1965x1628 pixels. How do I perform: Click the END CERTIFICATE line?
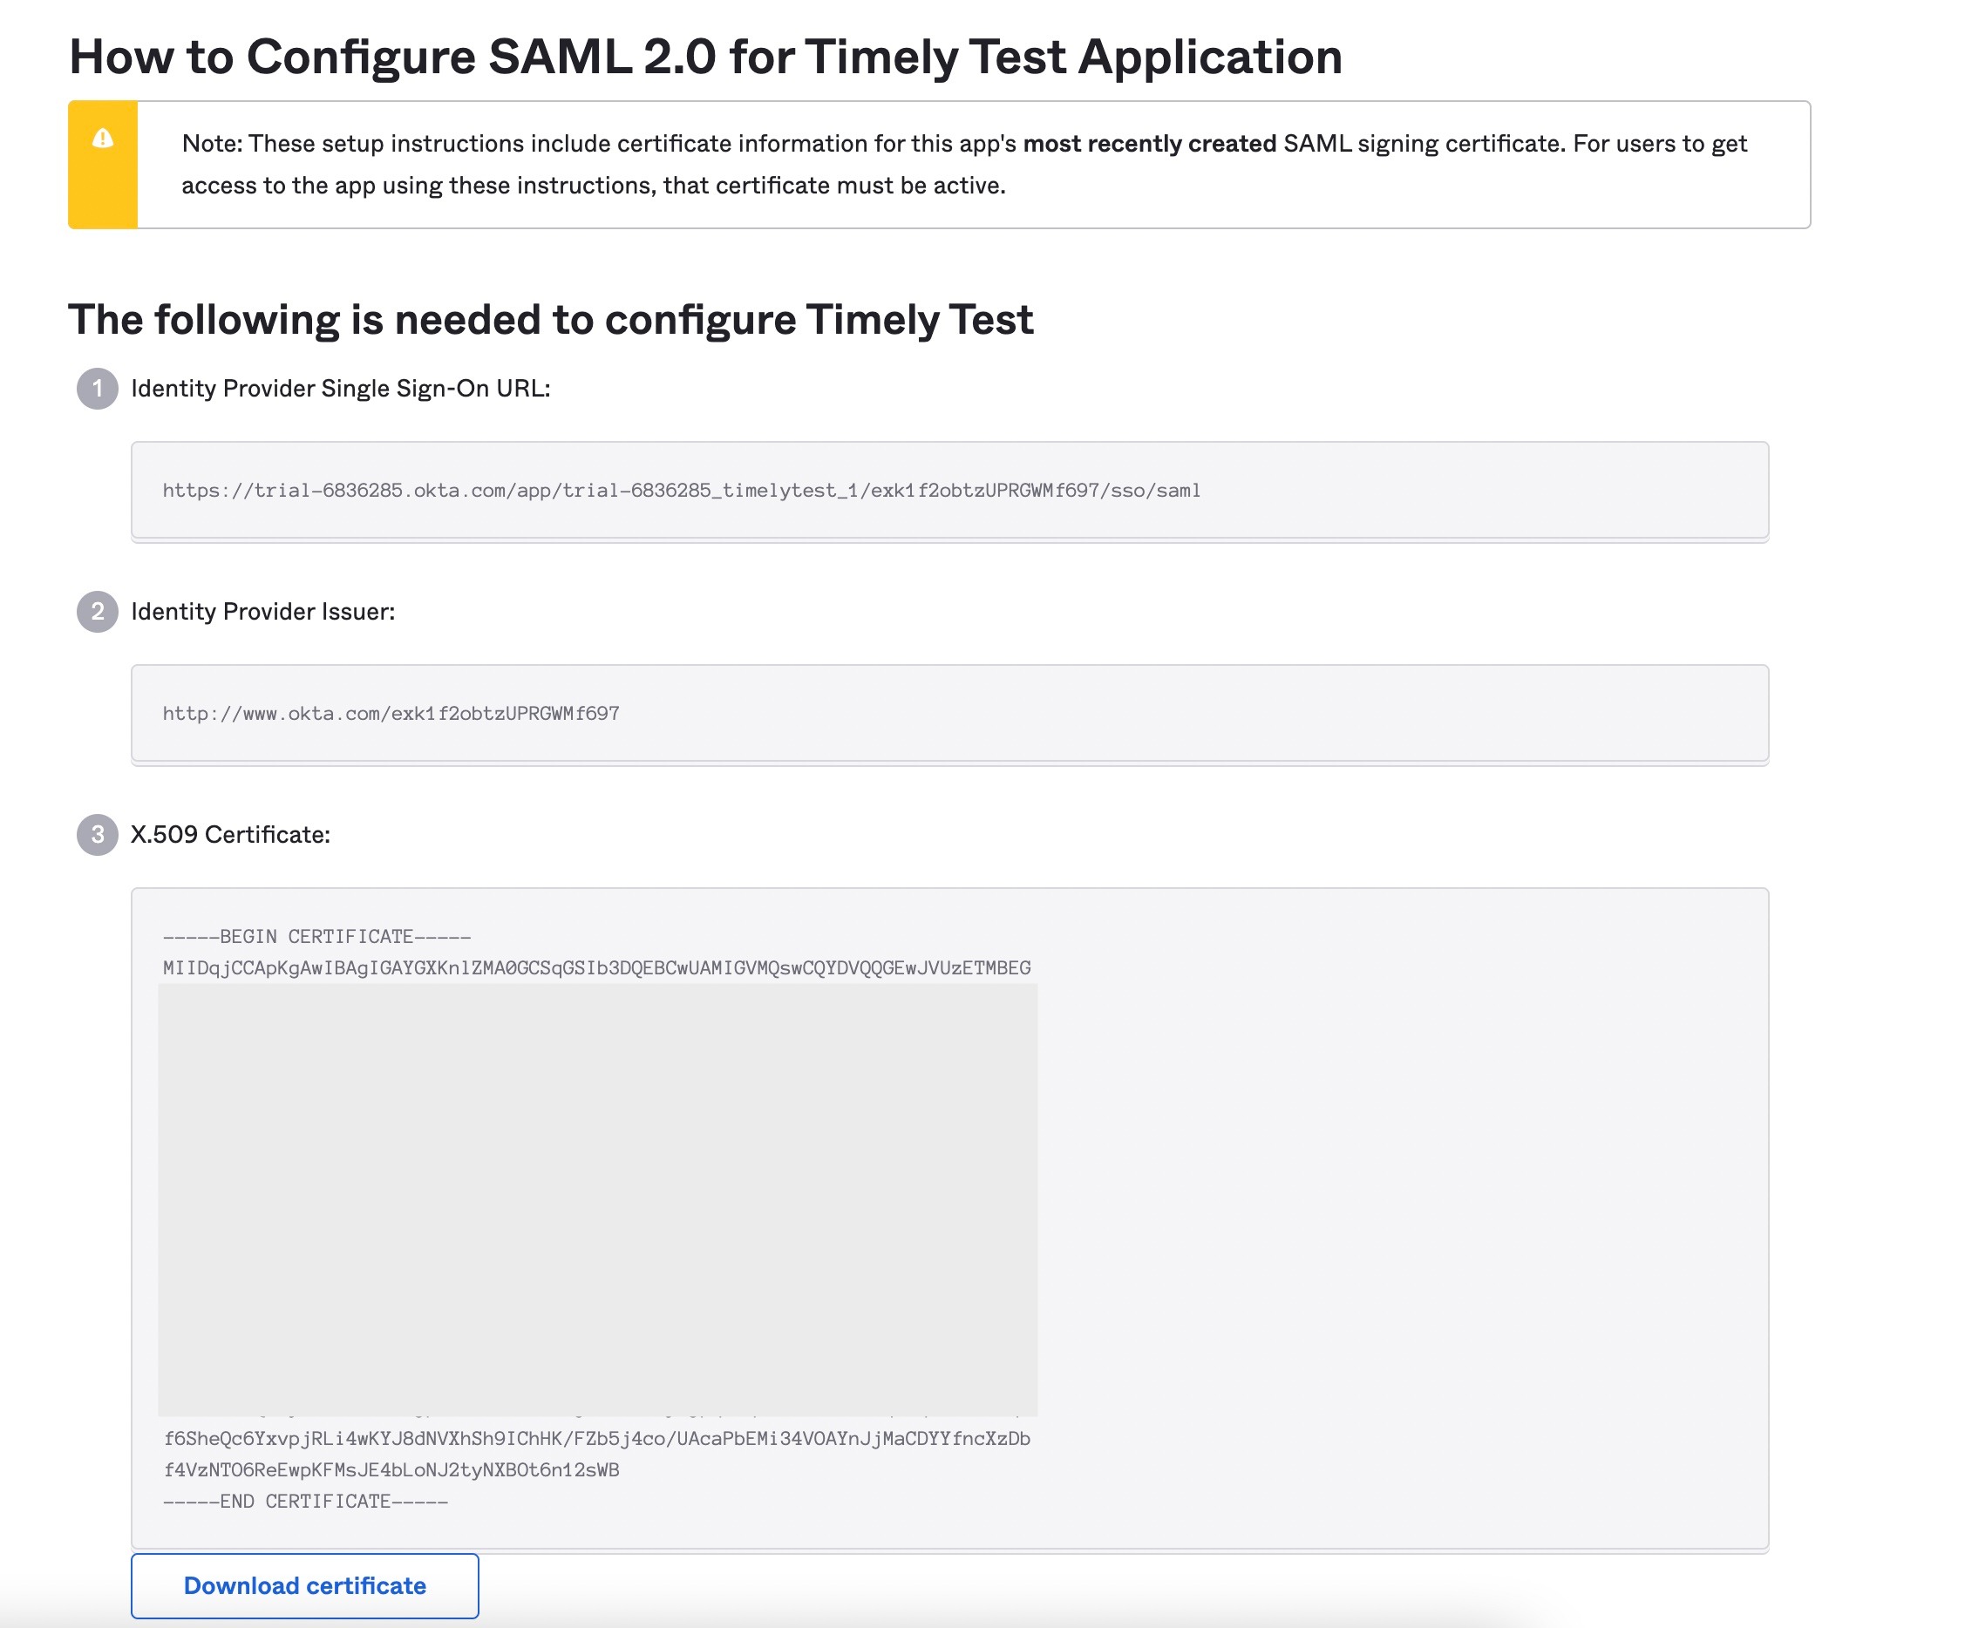[x=305, y=1502]
